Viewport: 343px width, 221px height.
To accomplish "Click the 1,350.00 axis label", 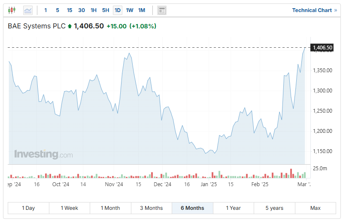I will 322,71.
